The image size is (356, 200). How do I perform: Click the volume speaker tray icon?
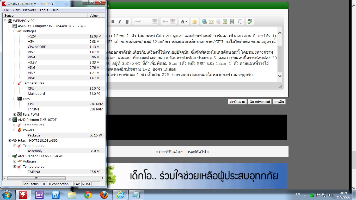point(331,195)
